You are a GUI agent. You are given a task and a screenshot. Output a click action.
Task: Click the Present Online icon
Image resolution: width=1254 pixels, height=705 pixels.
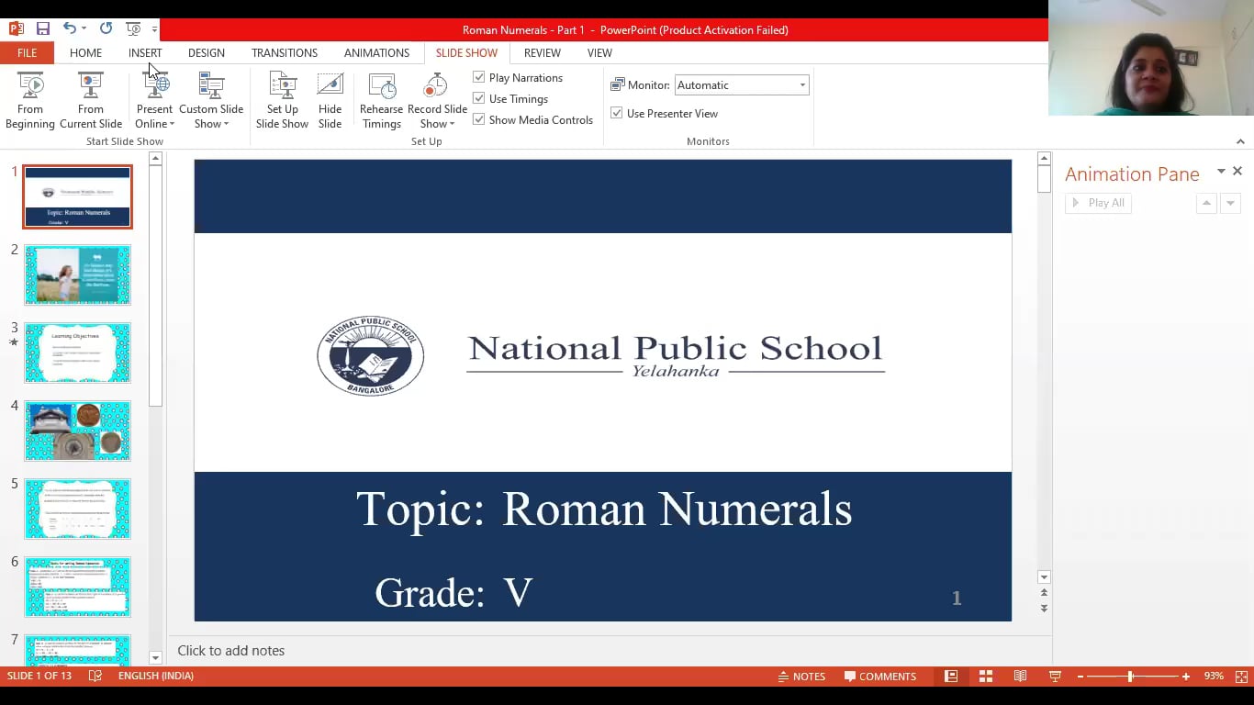point(156,86)
